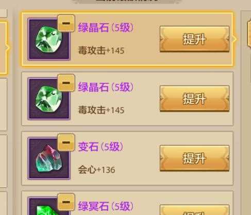251x215 pixels.
Task: Click the partially visible 提升 button for 绿冥石
Action: pyautogui.click(x=194, y=210)
